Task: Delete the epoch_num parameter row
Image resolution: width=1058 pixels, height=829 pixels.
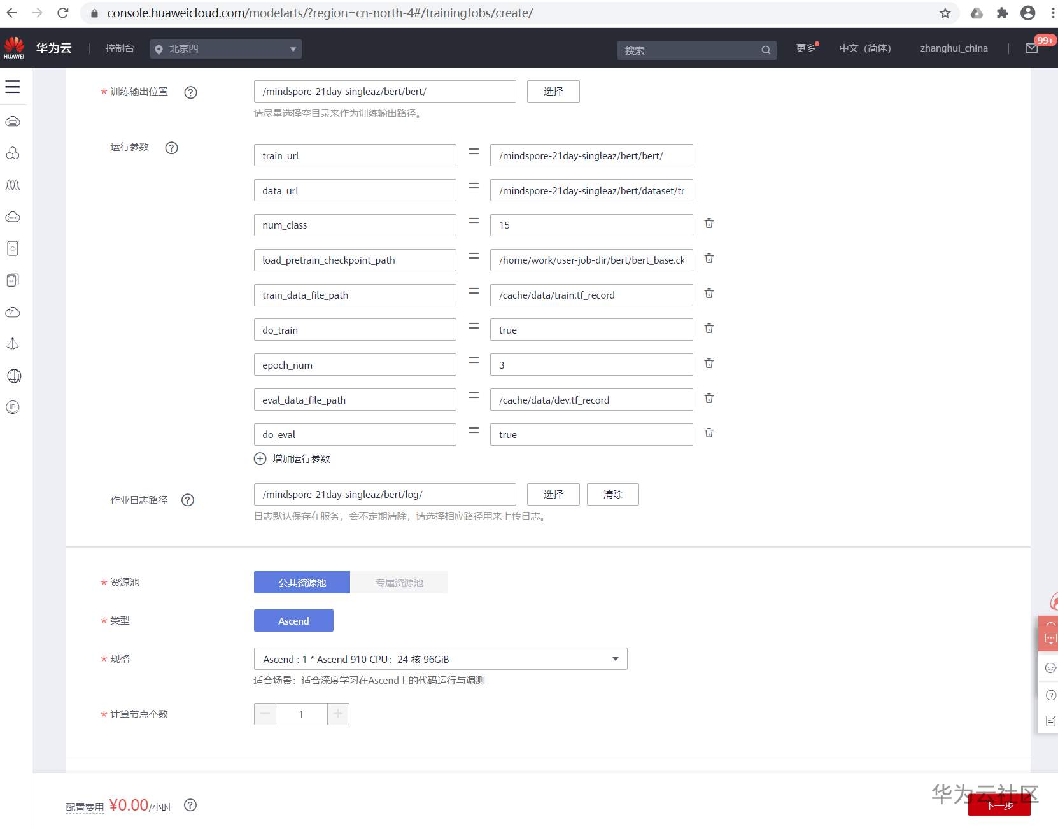Action: 709,364
